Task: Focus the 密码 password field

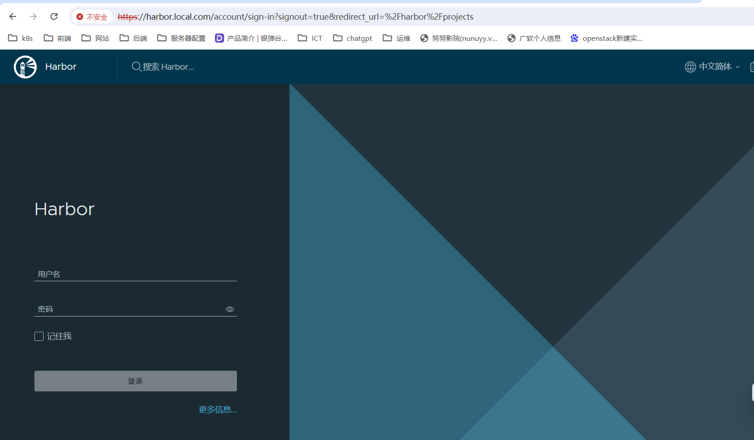Action: tap(129, 309)
